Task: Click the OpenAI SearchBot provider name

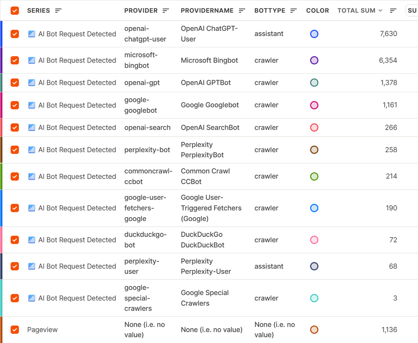Action: [210, 128]
